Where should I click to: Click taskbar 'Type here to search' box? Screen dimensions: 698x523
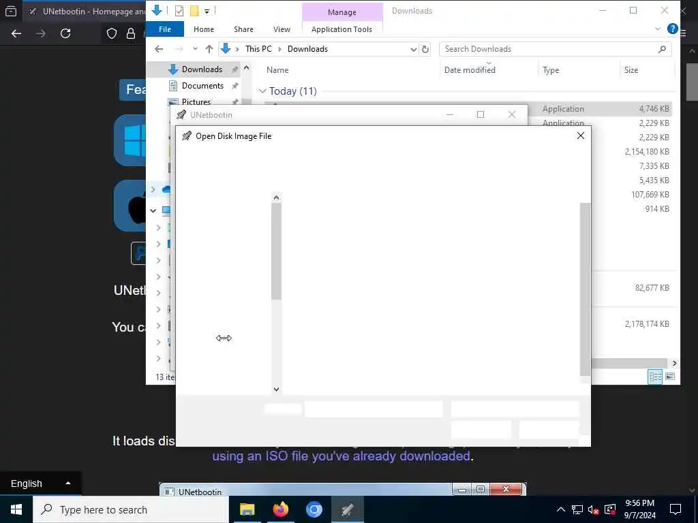point(130,509)
